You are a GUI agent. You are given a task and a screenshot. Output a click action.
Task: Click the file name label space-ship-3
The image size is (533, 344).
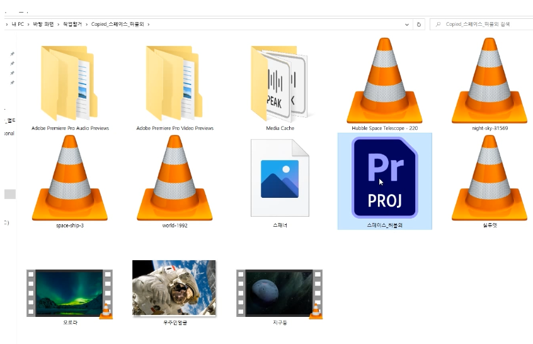(x=70, y=226)
